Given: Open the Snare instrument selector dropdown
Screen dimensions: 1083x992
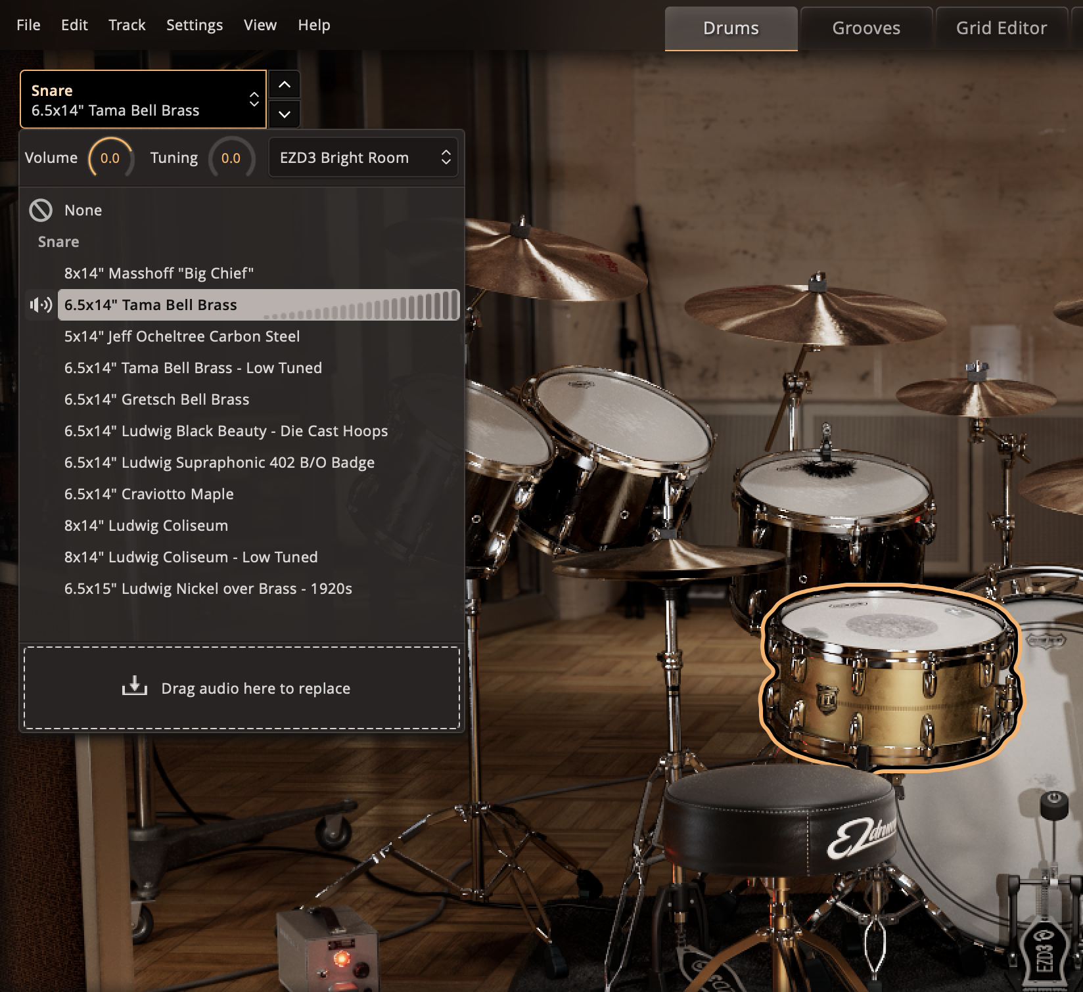Looking at the screenshot, I should [x=143, y=99].
